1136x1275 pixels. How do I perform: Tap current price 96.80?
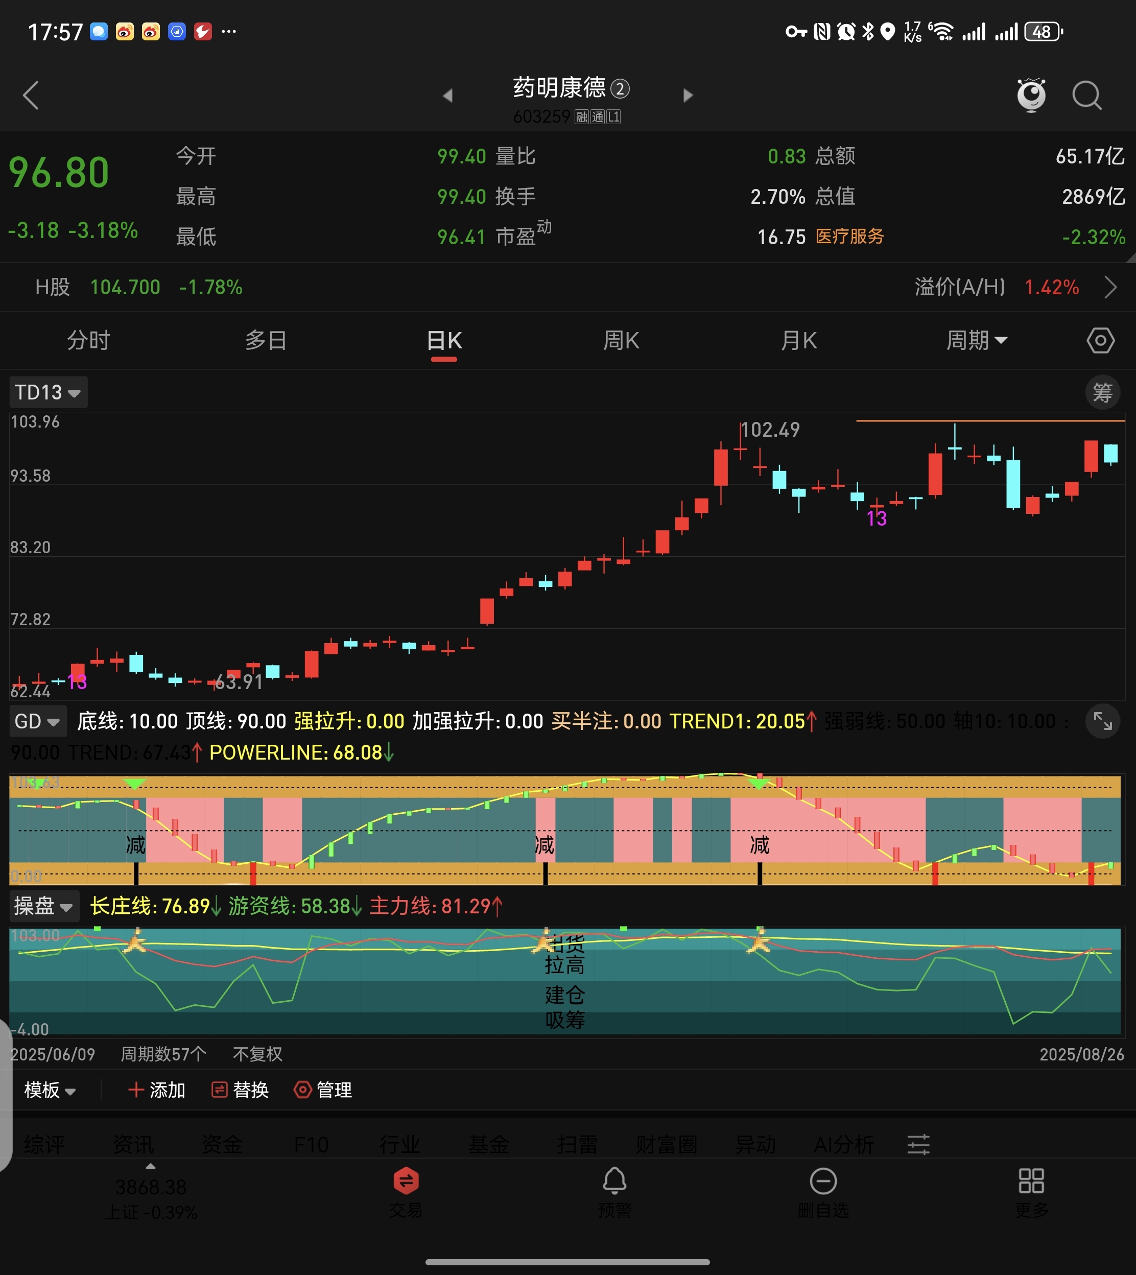pyautogui.click(x=59, y=172)
